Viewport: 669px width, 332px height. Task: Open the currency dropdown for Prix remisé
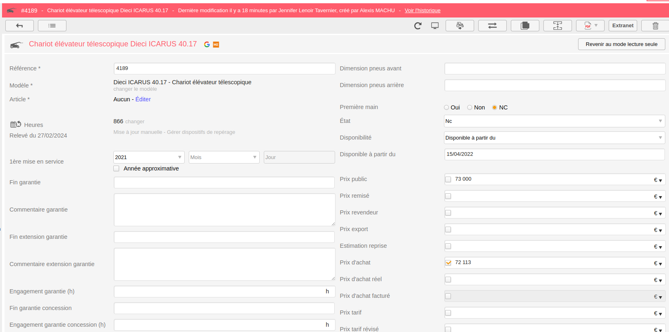658,197
